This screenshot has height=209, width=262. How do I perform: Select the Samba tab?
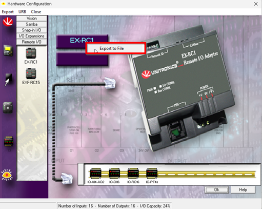point(32,24)
